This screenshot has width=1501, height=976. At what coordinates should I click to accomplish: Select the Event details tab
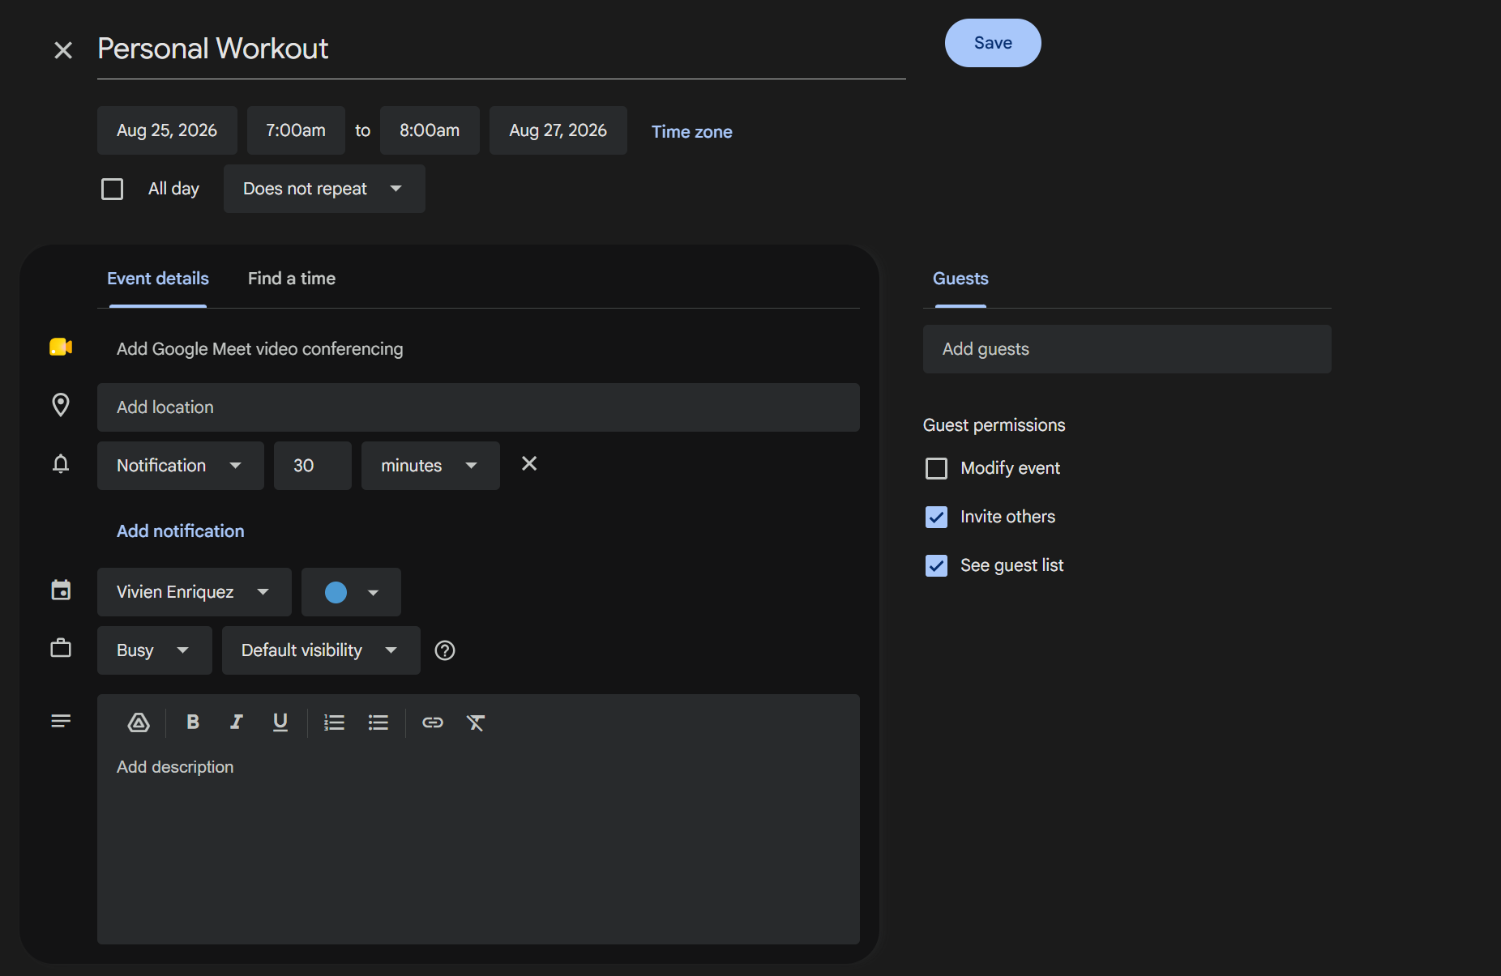158,279
